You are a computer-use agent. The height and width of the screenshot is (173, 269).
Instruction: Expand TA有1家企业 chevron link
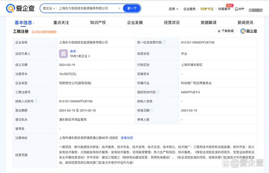[80, 56]
